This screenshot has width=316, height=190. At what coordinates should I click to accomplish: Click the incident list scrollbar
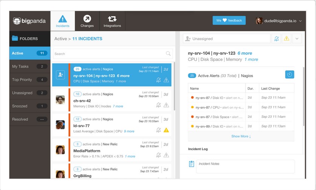coord(174,86)
